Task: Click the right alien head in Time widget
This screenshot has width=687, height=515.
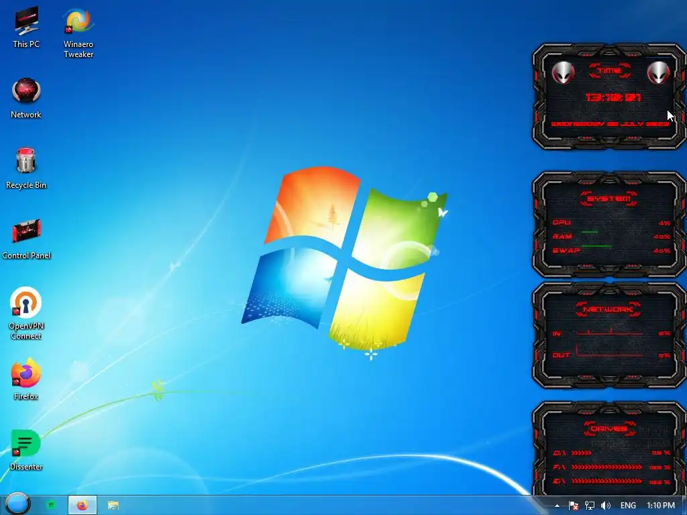Action: (x=659, y=72)
